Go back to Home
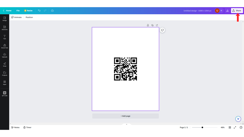Image resolution: width=244 pixels, height=137 pixels. point(7,11)
